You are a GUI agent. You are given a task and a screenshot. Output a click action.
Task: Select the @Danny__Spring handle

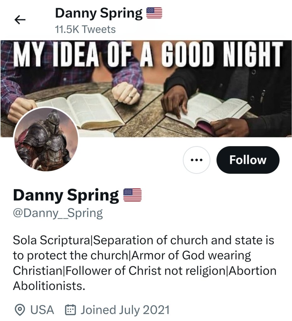58,213
